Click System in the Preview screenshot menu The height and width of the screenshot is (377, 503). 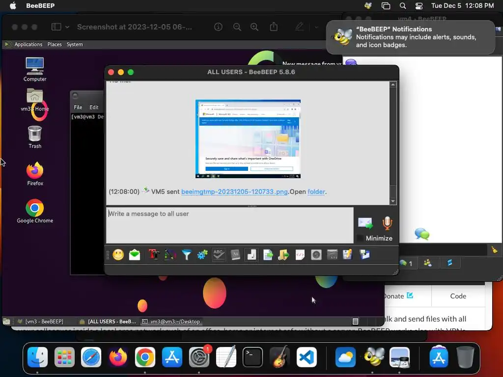(75, 44)
